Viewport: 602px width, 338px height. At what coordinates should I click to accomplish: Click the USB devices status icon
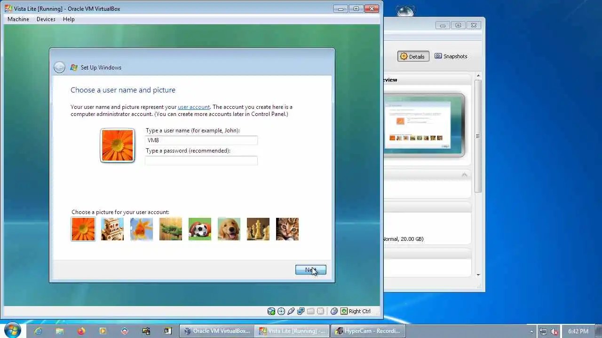tap(291, 311)
